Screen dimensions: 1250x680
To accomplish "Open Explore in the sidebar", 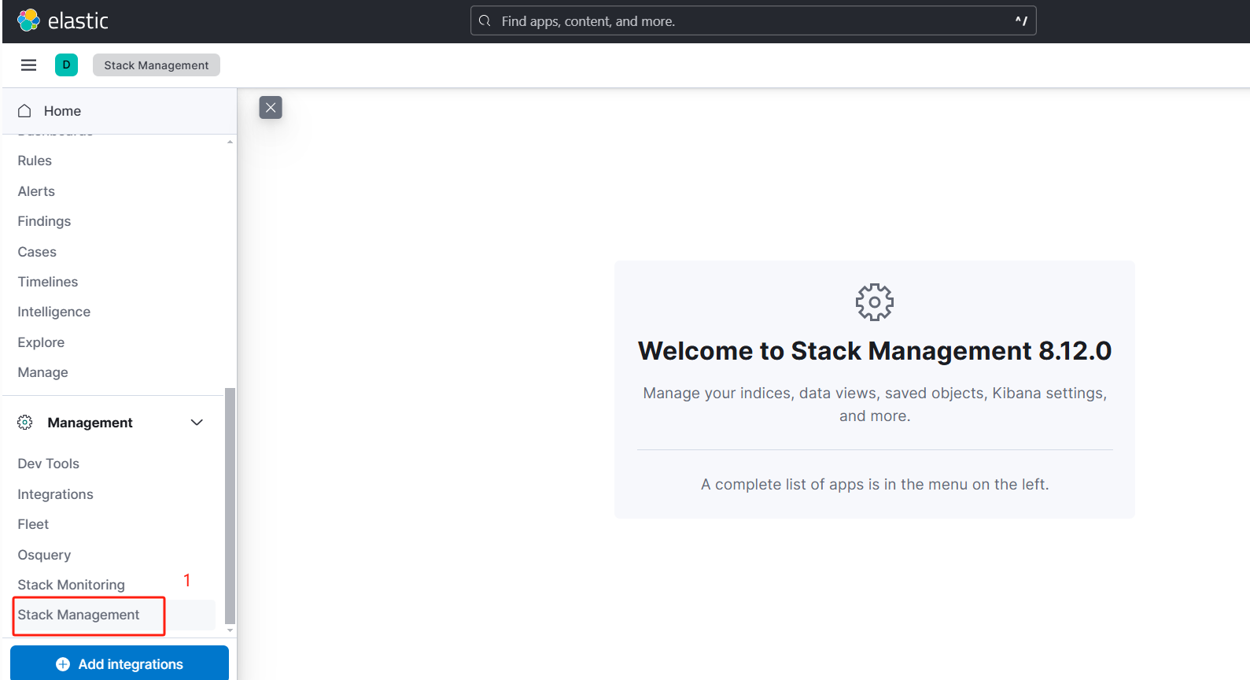I will pos(41,342).
